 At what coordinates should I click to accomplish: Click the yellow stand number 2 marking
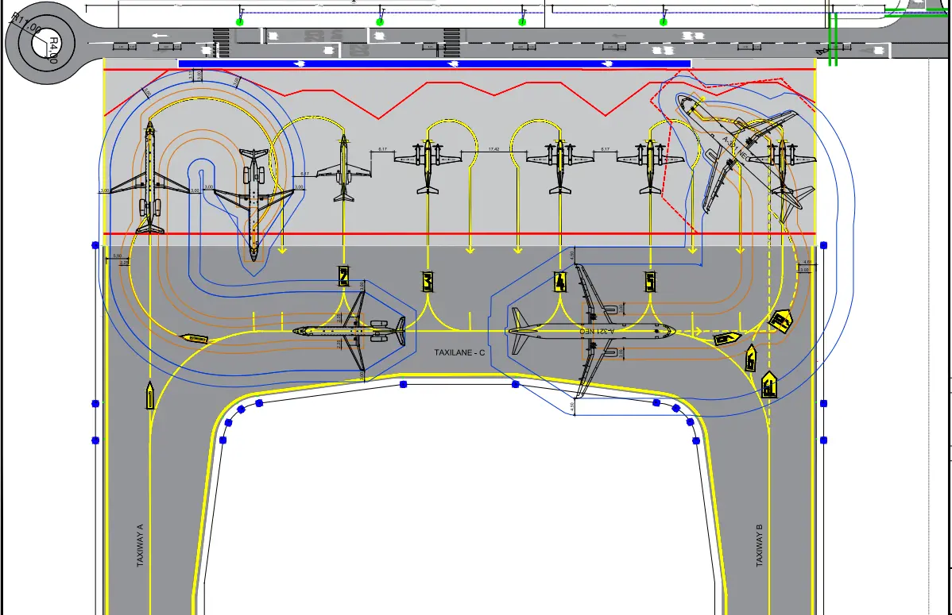pyautogui.click(x=343, y=275)
